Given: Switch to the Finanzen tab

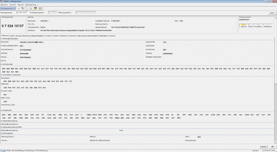Looking at the screenshot, I should (72, 36).
